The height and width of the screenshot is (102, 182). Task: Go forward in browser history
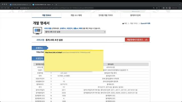5,8
